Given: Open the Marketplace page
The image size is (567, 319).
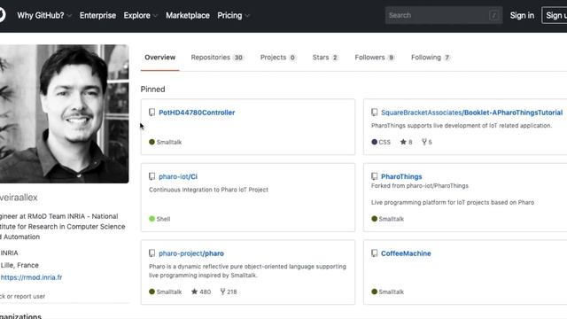Looking at the screenshot, I should click(x=188, y=16).
